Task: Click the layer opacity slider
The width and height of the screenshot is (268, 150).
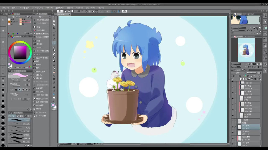Action: pos(252,73)
